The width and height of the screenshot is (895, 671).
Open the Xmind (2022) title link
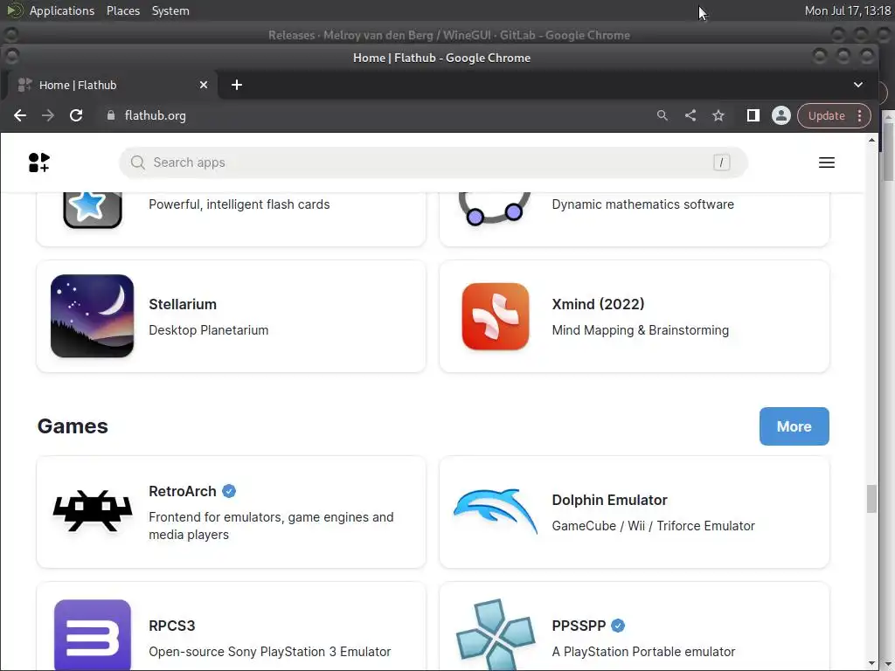(598, 304)
